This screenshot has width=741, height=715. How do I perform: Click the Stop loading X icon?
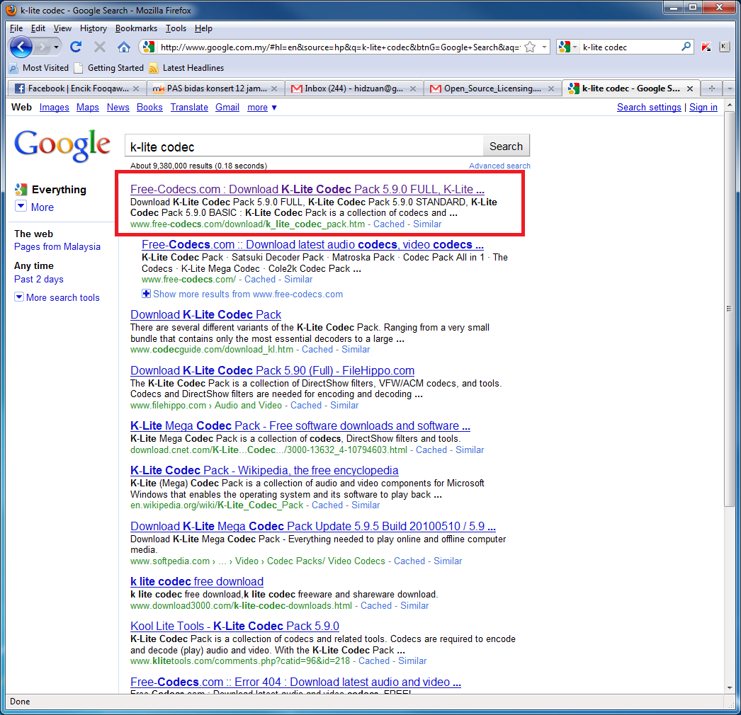pos(99,47)
